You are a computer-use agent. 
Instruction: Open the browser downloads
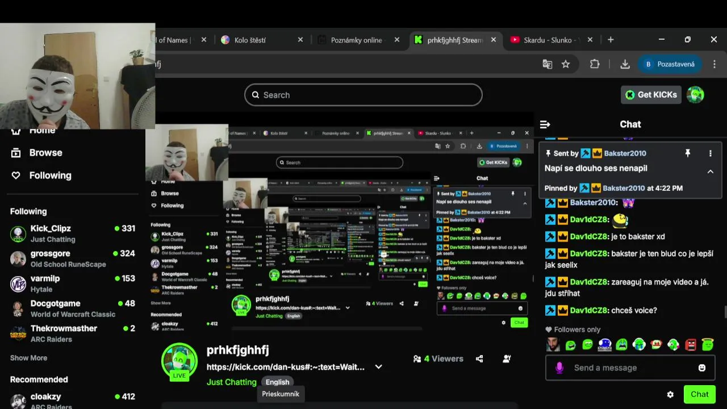(x=625, y=64)
